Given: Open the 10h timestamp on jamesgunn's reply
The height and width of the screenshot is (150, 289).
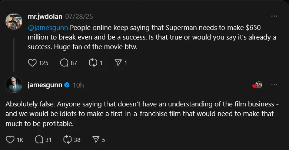Looking at the screenshot, I should pyautogui.click(x=78, y=85).
